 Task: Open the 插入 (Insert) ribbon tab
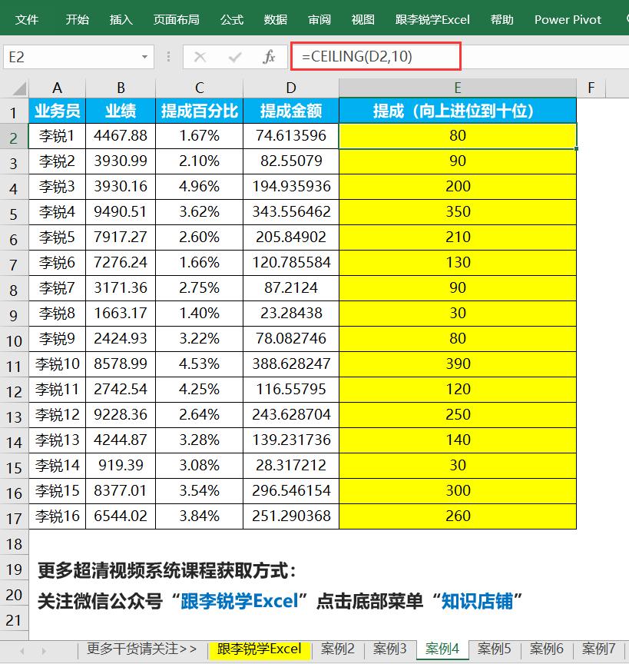(x=121, y=19)
